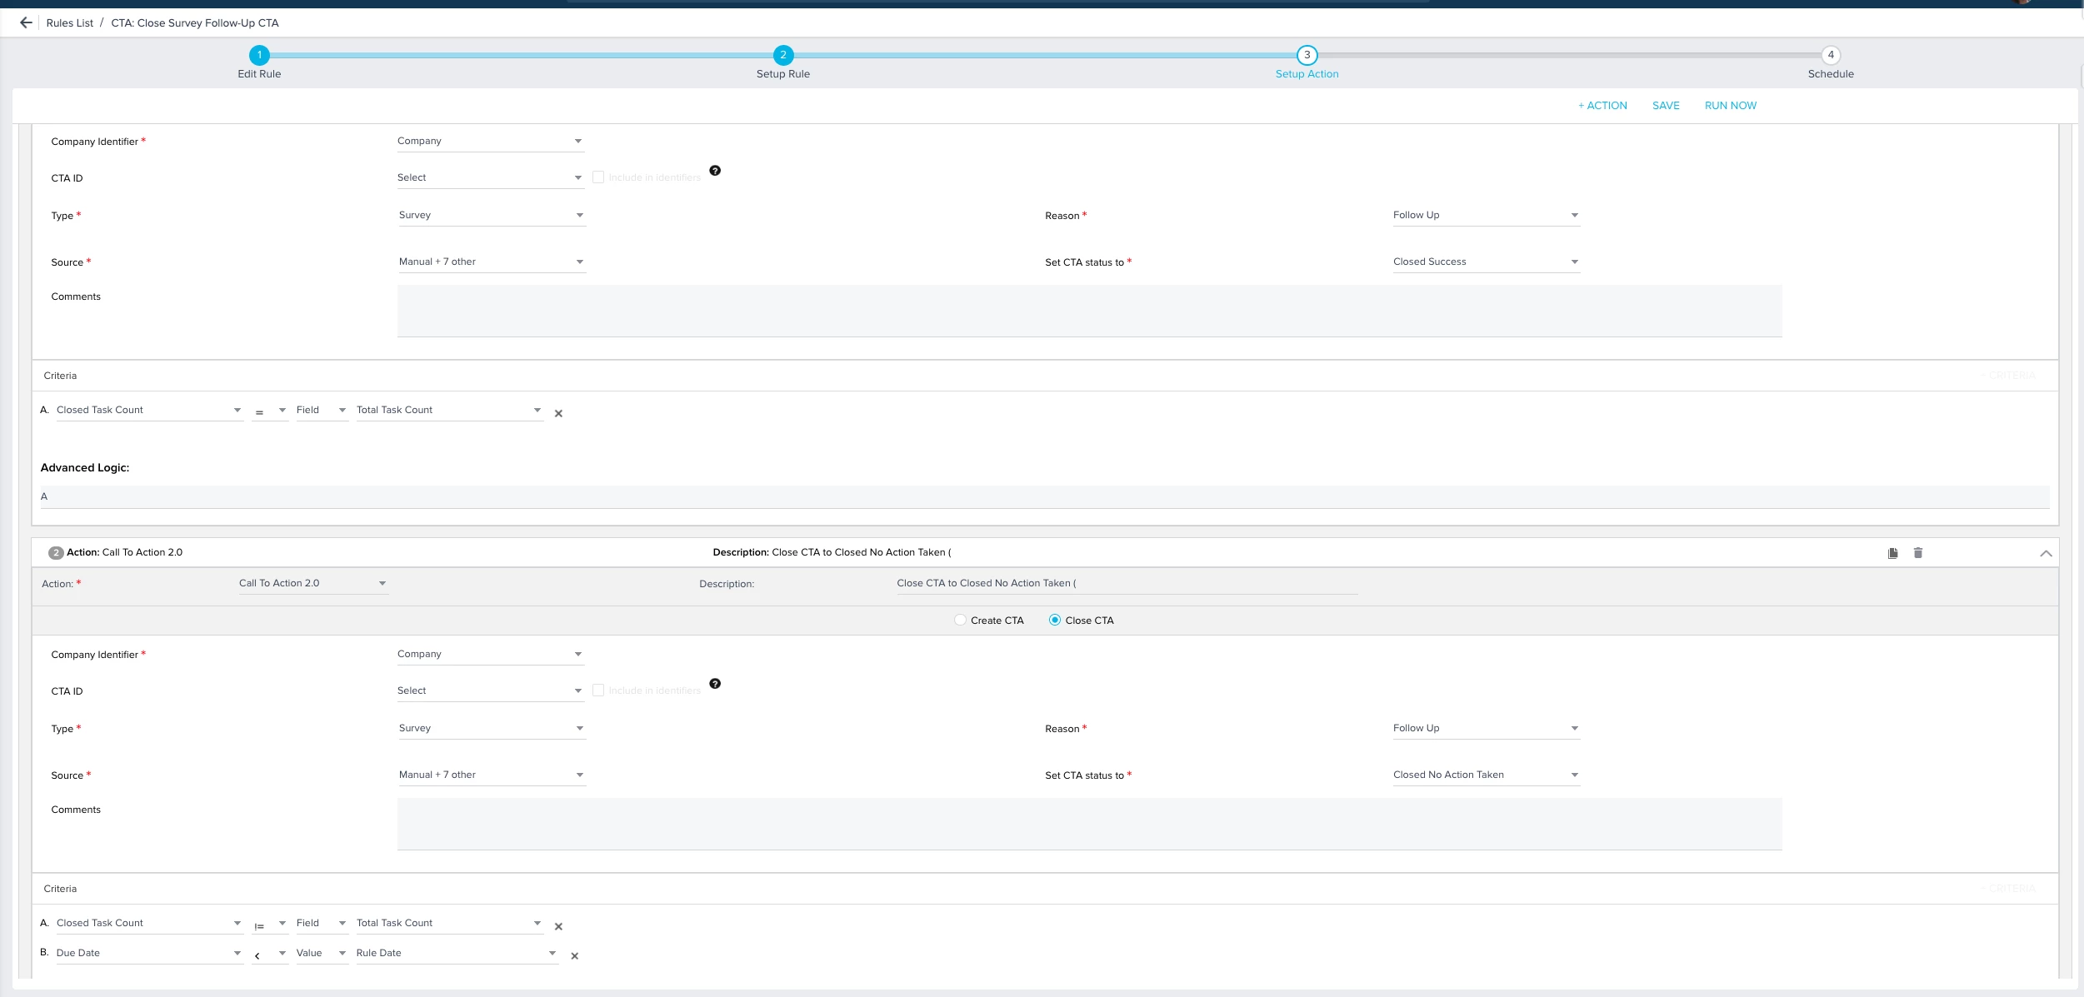Remove the Due Date criterion B

[x=574, y=956]
